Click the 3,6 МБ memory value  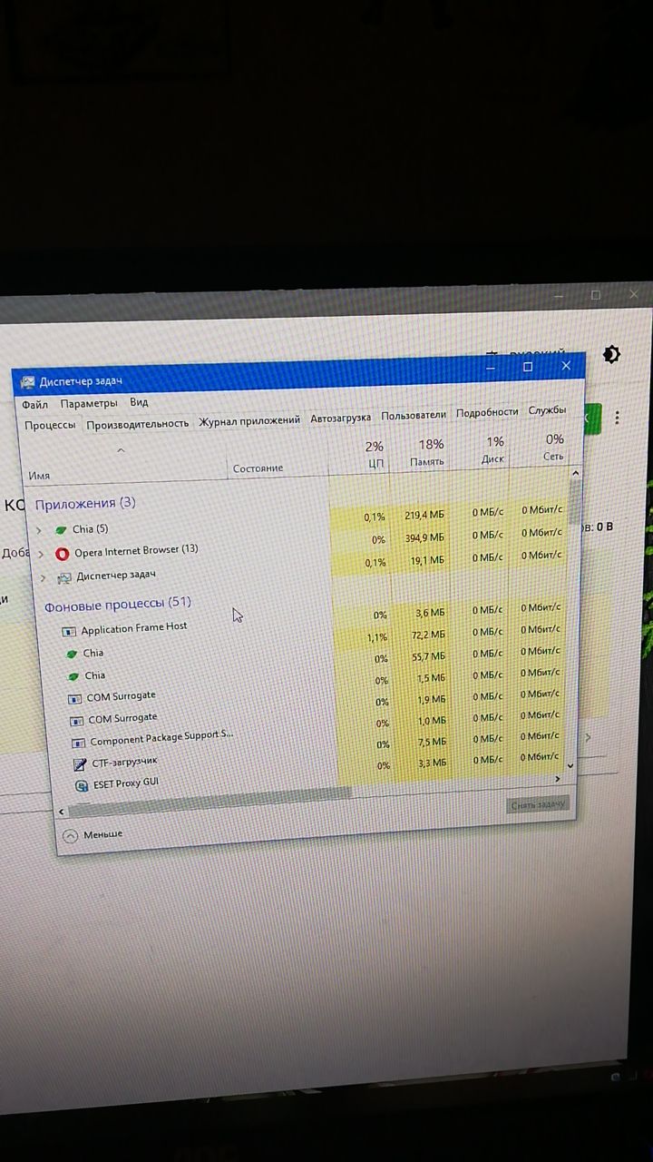point(431,614)
